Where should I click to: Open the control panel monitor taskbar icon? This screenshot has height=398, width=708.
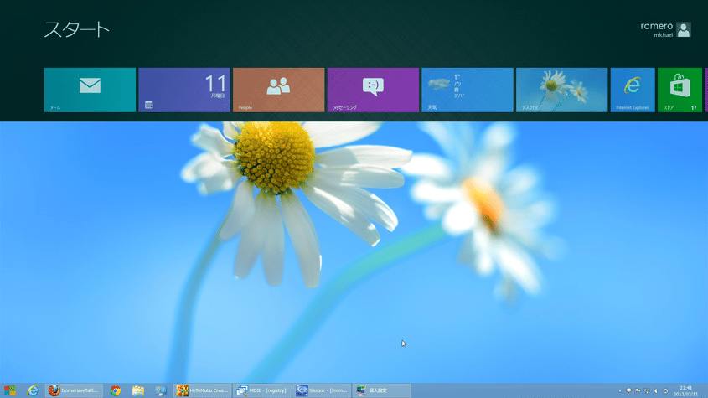tap(161, 390)
